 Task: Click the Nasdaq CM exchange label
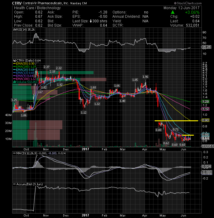(x=78, y=3)
